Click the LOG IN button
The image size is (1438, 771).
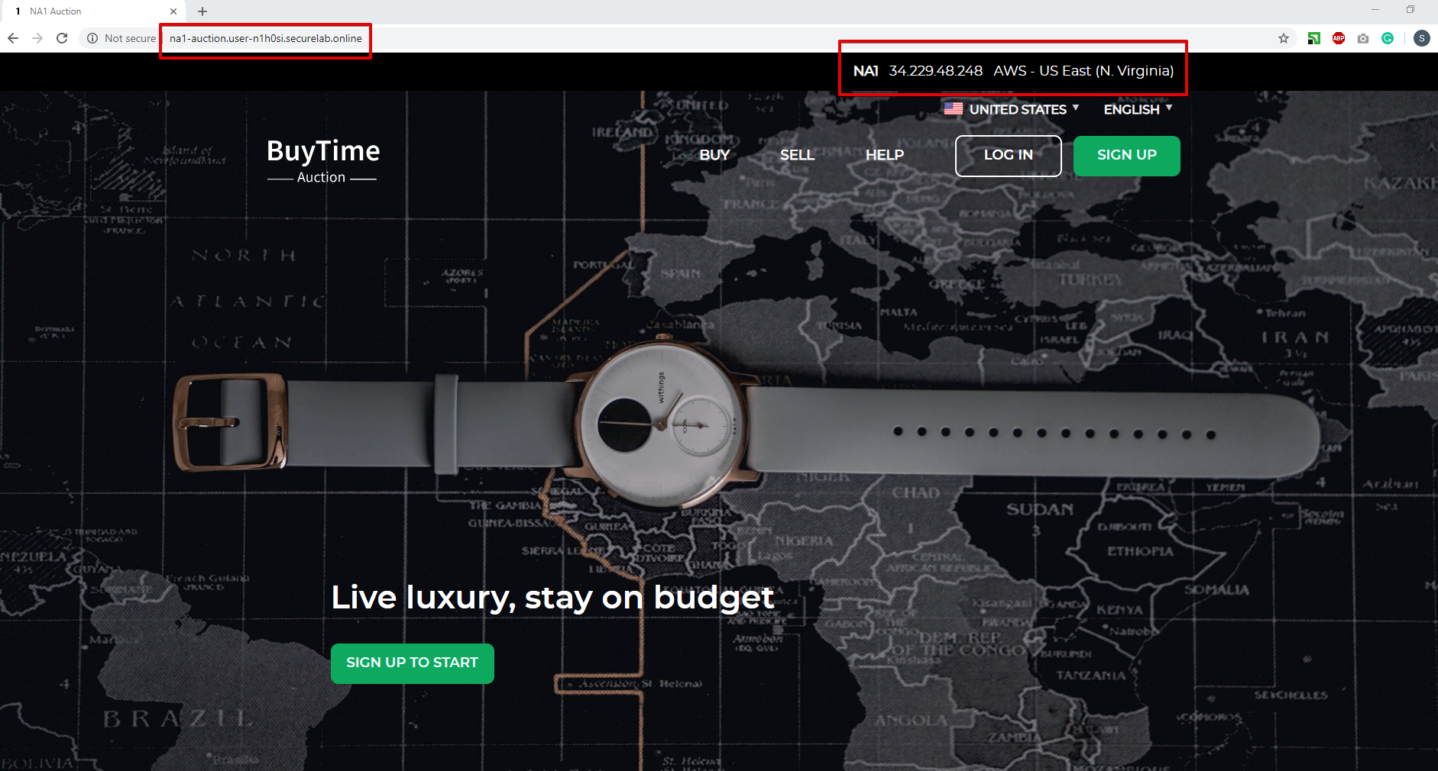point(1009,156)
